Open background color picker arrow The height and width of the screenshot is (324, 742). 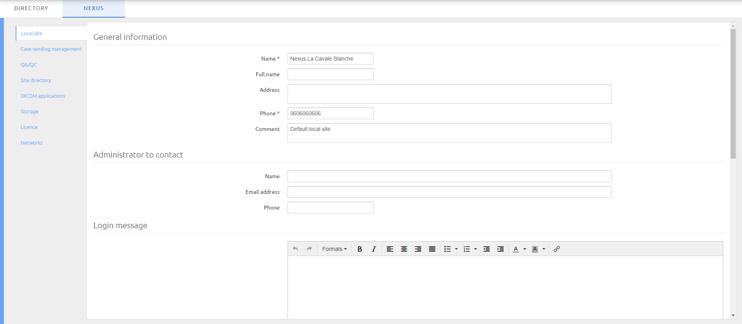(x=544, y=249)
